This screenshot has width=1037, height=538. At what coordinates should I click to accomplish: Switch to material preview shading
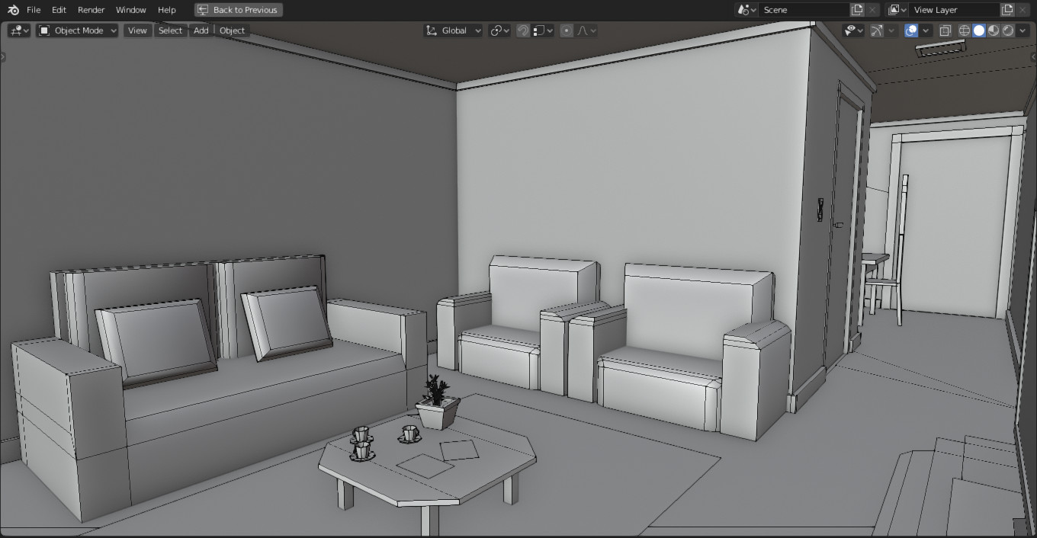click(994, 30)
